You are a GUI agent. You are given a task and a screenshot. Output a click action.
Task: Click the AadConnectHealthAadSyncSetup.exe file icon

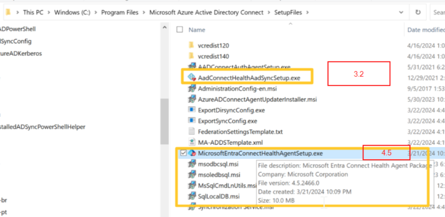coord(192,78)
